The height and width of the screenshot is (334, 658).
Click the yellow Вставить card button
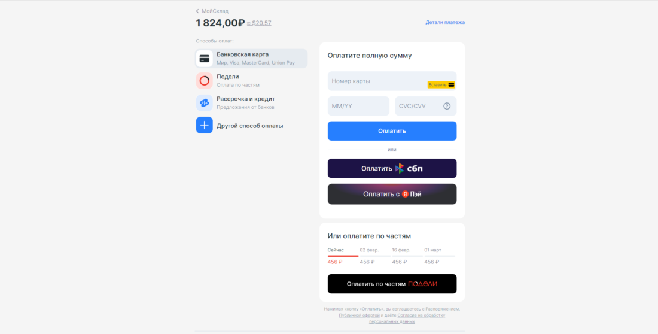tap(441, 85)
